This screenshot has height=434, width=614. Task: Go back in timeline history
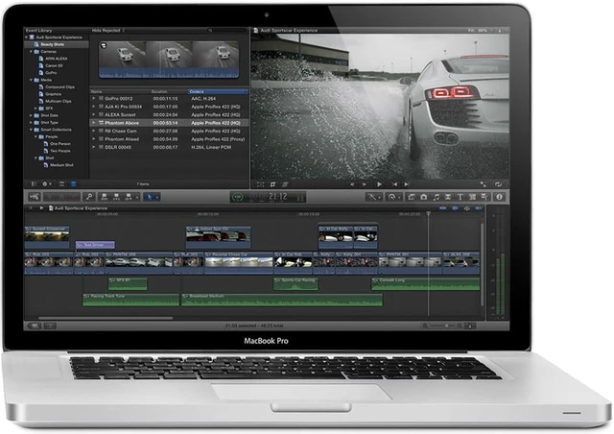31,208
